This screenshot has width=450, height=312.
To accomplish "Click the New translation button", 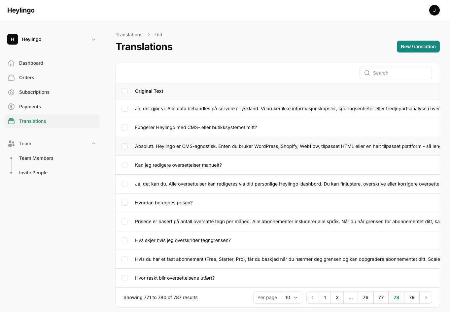I will (x=418, y=47).
